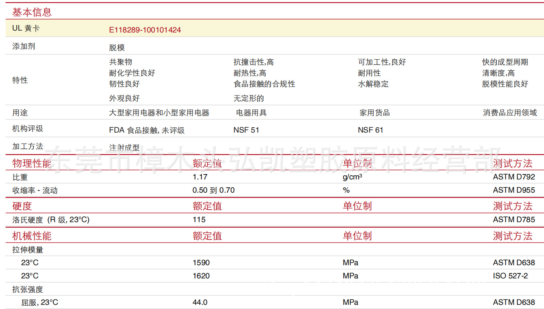Select the ISO 527-2 test method
Image resolution: width=544 pixels, height=309 pixels.
click(x=510, y=276)
